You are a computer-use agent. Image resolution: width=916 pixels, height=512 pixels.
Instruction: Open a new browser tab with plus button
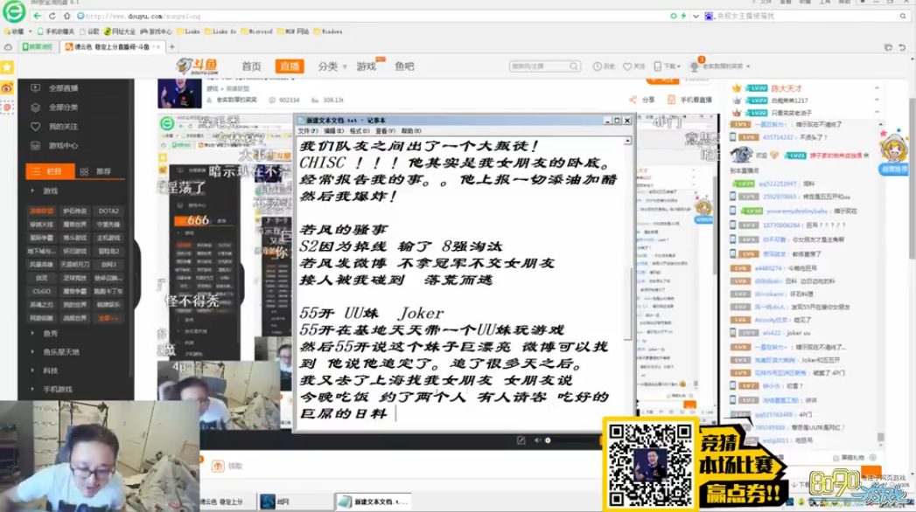(171, 47)
